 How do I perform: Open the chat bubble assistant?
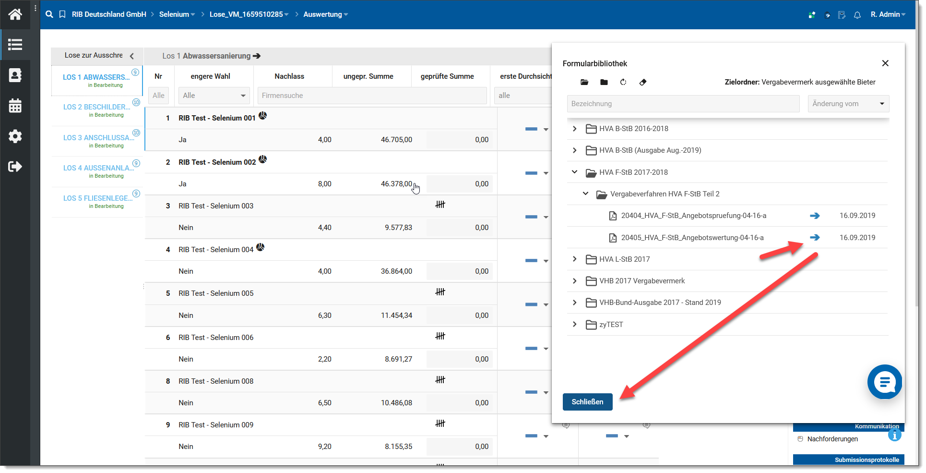(885, 382)
